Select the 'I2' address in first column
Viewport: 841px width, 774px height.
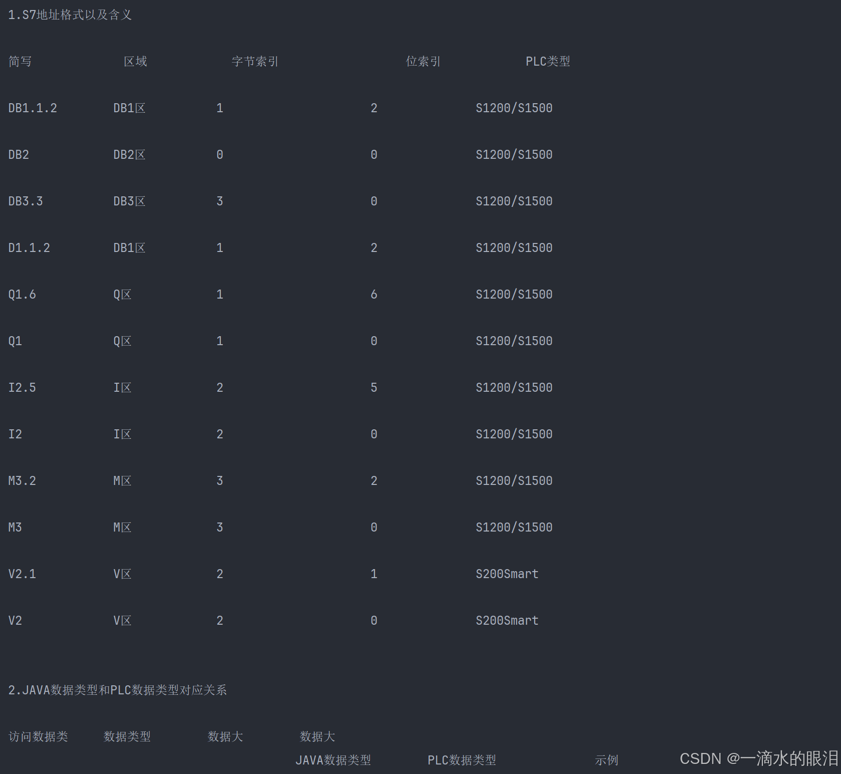(x=15, y=434)
